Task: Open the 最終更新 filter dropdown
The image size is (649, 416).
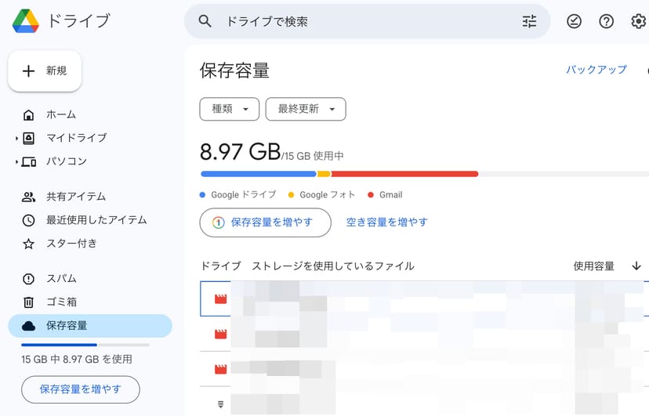Action: [306, 109]
